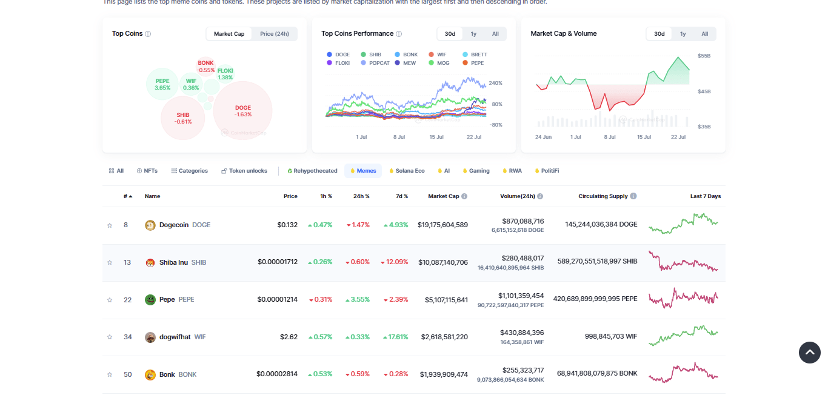The width and height of the screenshot is (828, 398).
Task: Click the POPCAT legend color dot
Action: pyautogui.click(x=363, y=63)
